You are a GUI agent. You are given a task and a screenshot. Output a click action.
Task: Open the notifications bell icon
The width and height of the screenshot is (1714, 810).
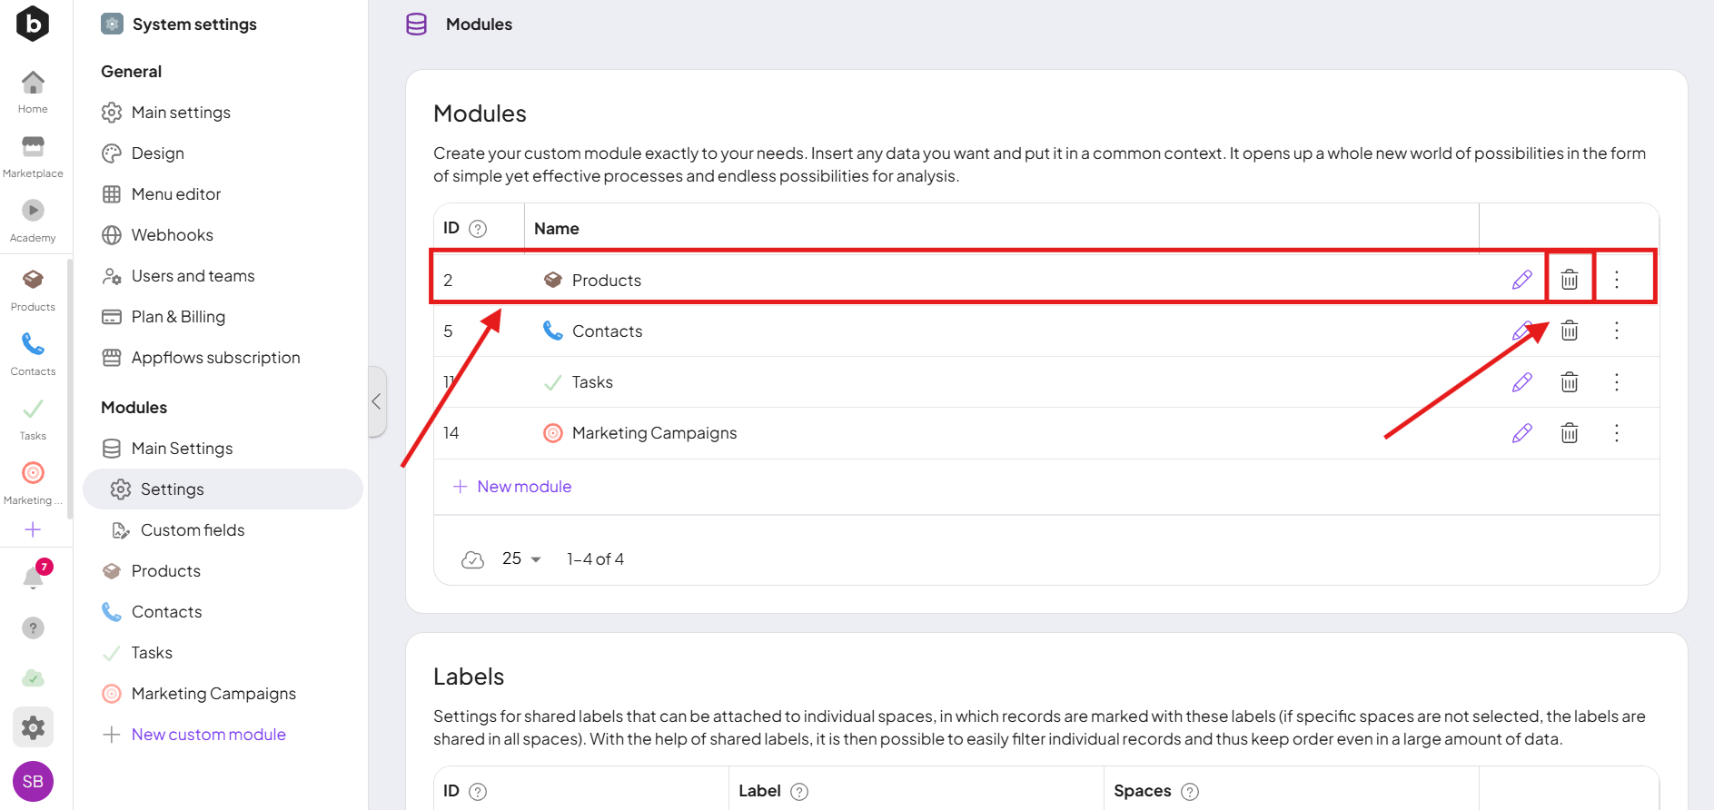click(34, 578)
